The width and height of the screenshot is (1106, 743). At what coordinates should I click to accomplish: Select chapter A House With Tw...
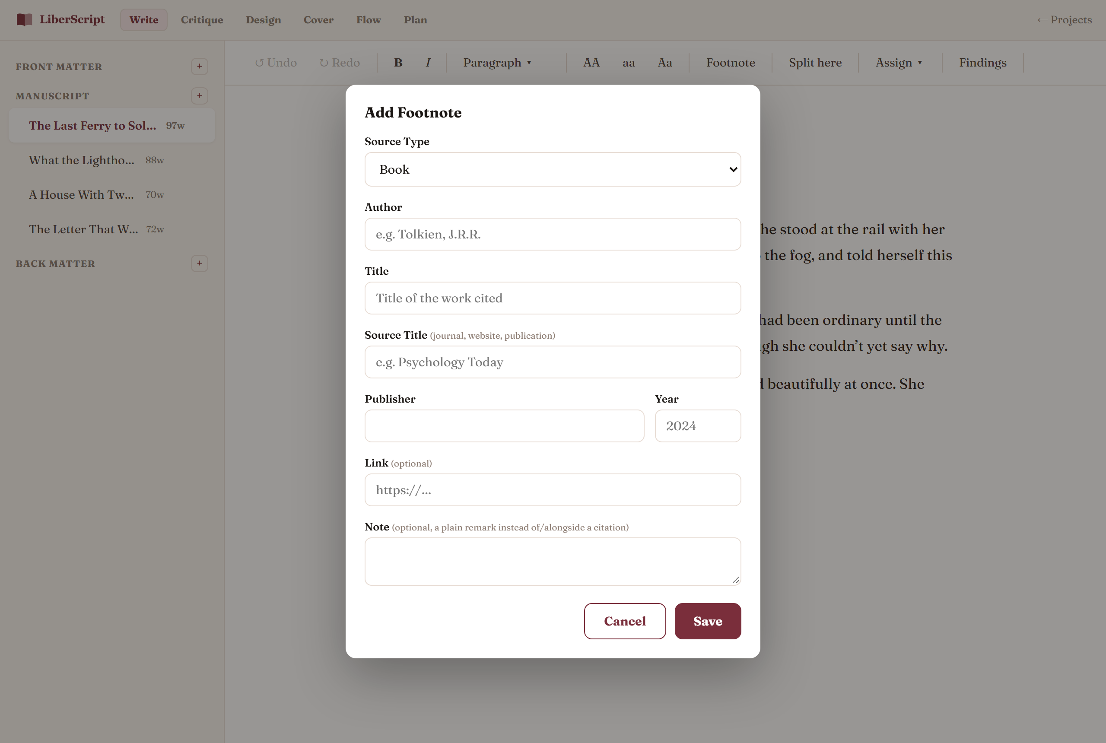(x=112, y=195)
